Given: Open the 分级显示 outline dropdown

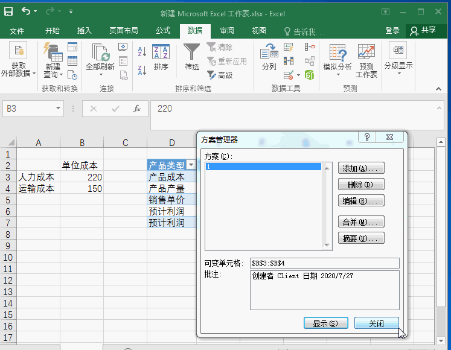Looking at the screenshot, I should click(398, 59).
